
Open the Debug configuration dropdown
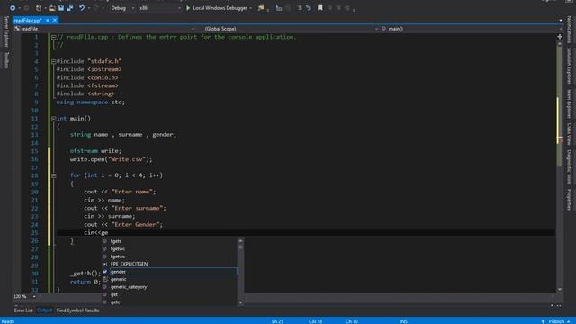click(122, 8)
